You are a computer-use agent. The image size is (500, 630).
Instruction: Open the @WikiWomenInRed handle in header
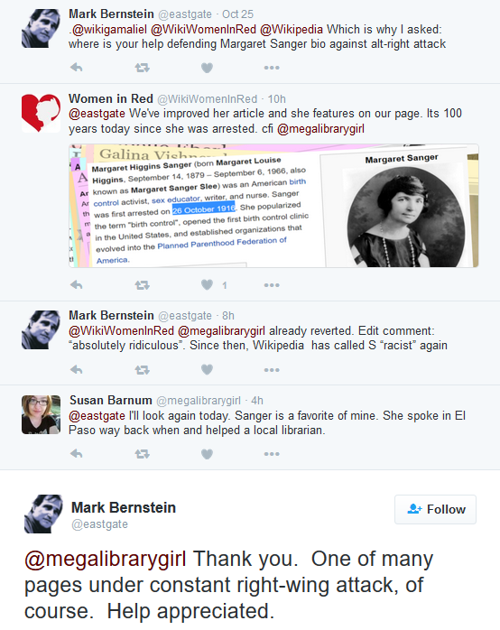point(208,99)
